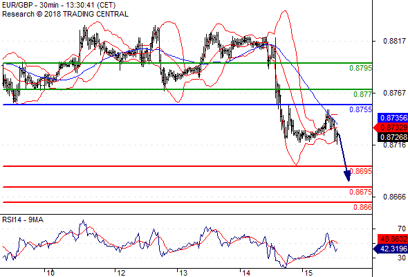Click the RSI14 - 9MA indicator title
The image size is (408, 277).
[23, 220]
